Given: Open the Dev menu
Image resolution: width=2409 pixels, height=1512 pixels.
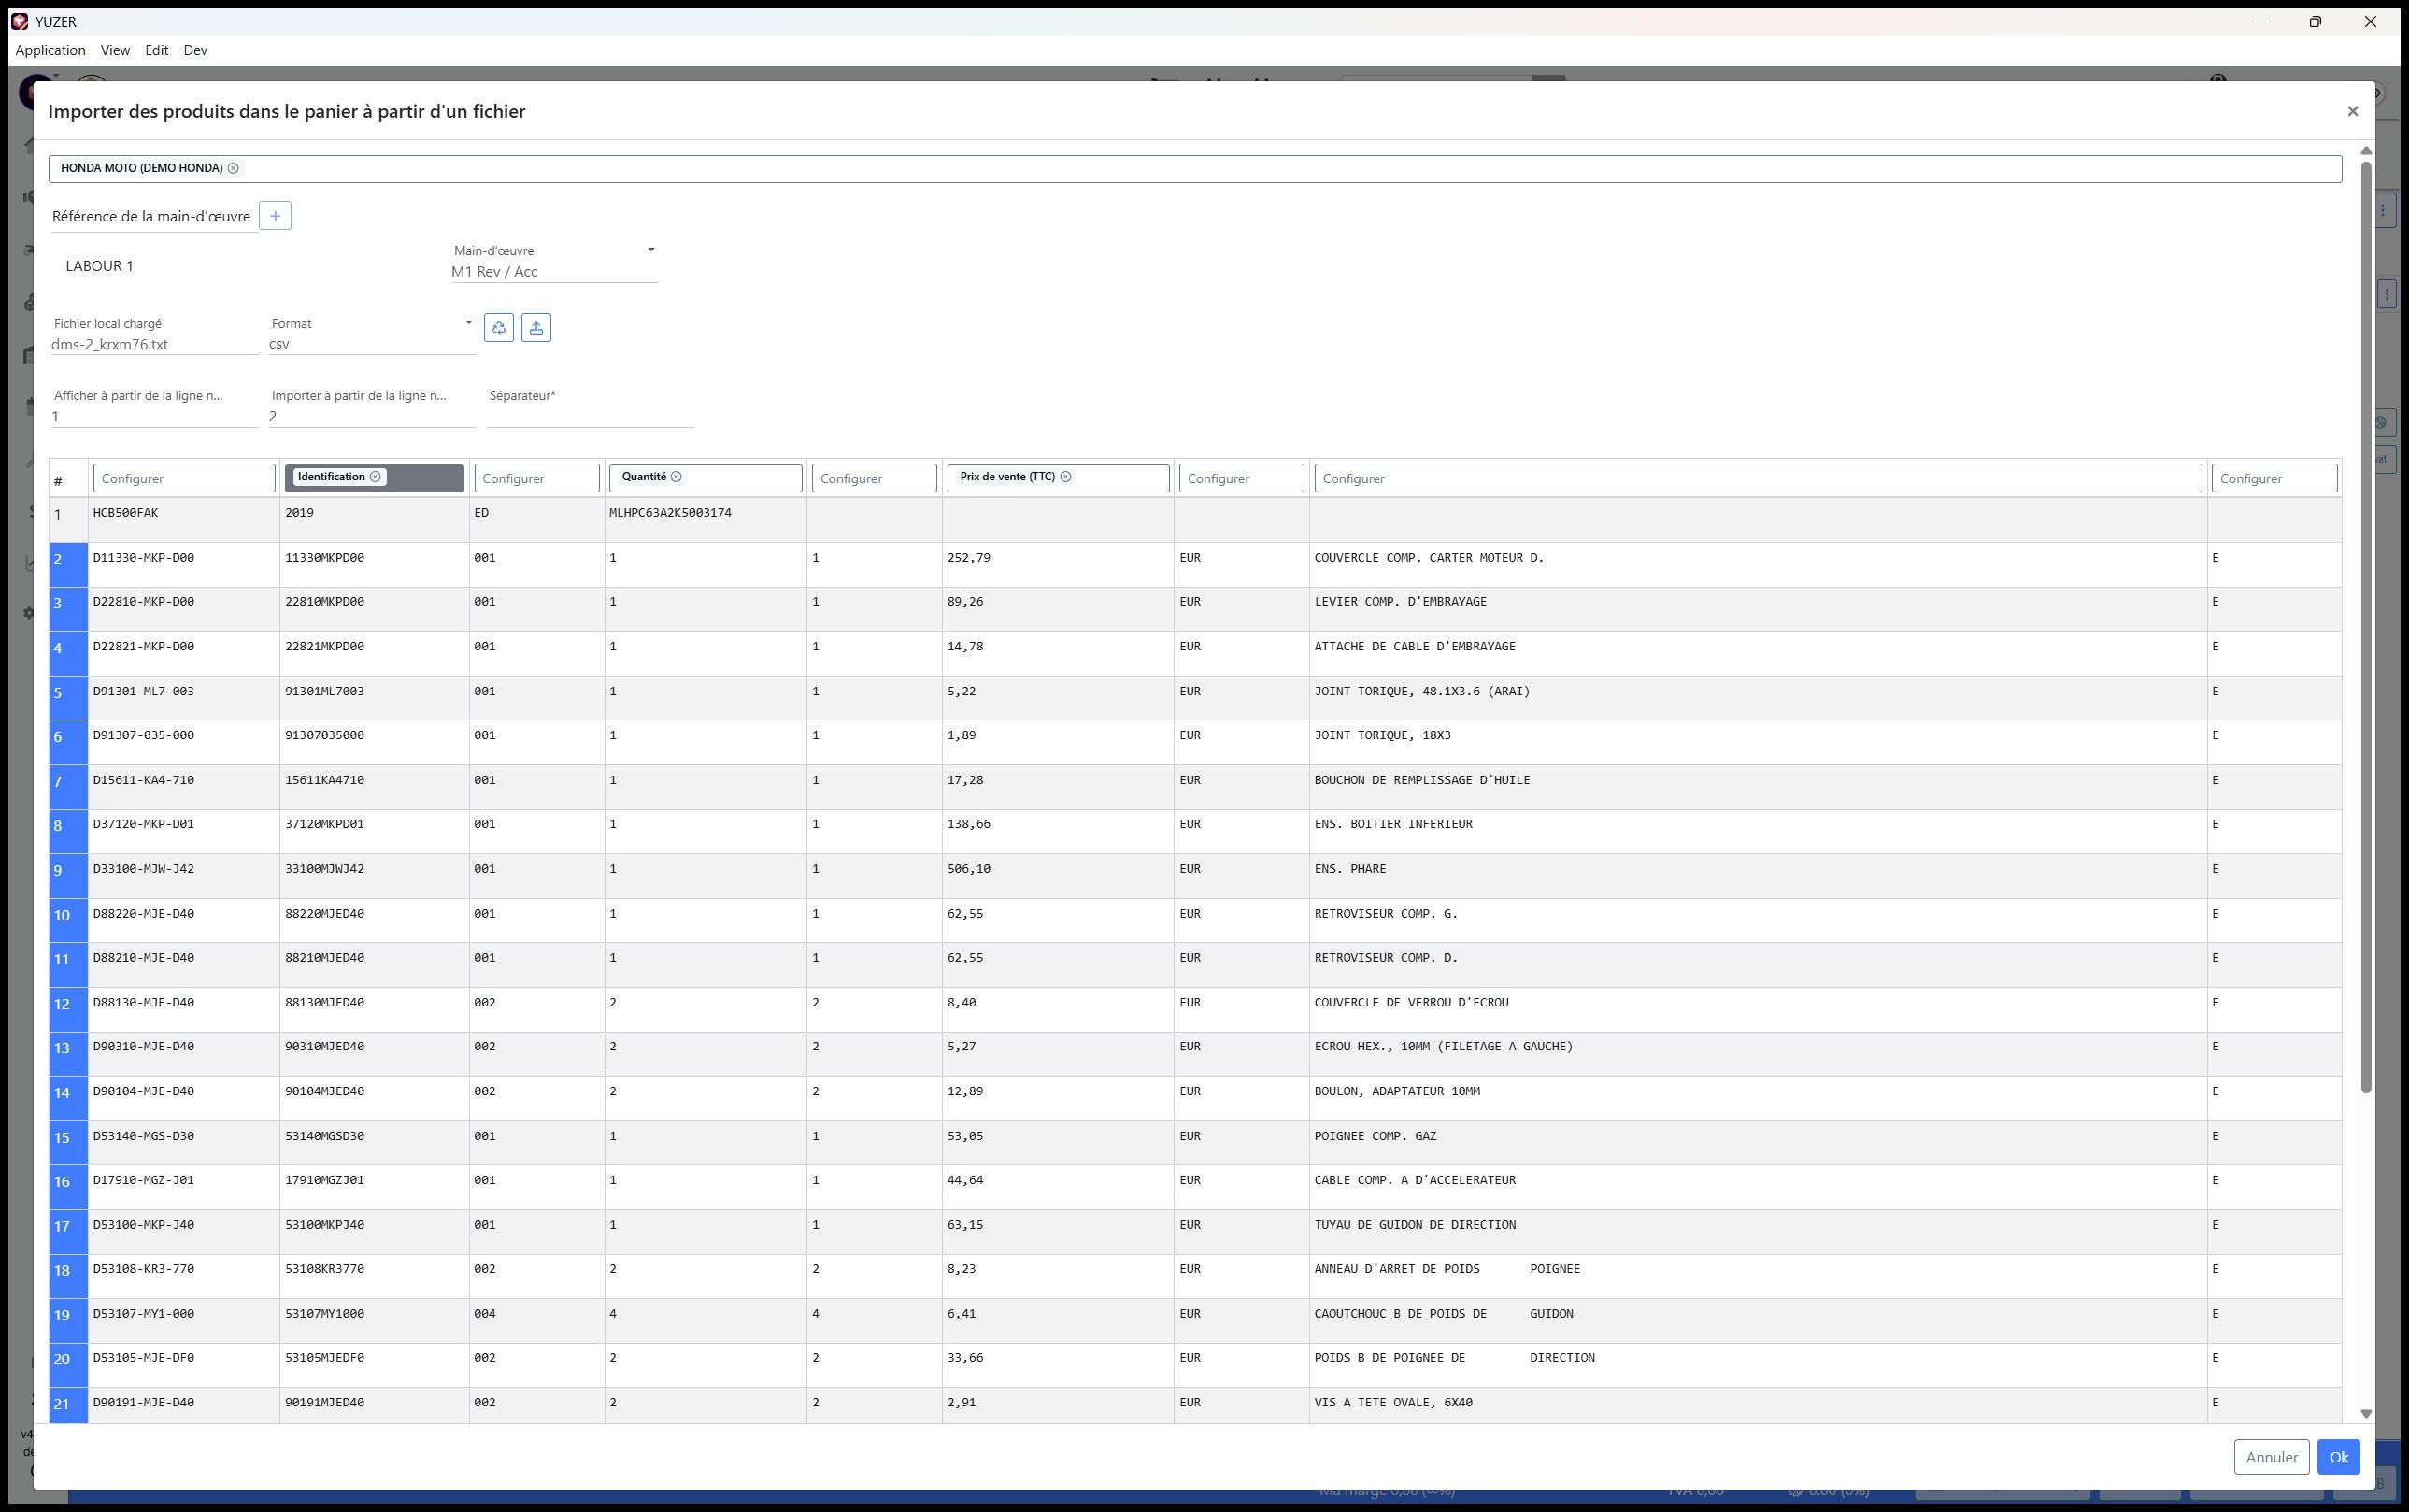Looking at the screenshot, I should tap(195, 50).
